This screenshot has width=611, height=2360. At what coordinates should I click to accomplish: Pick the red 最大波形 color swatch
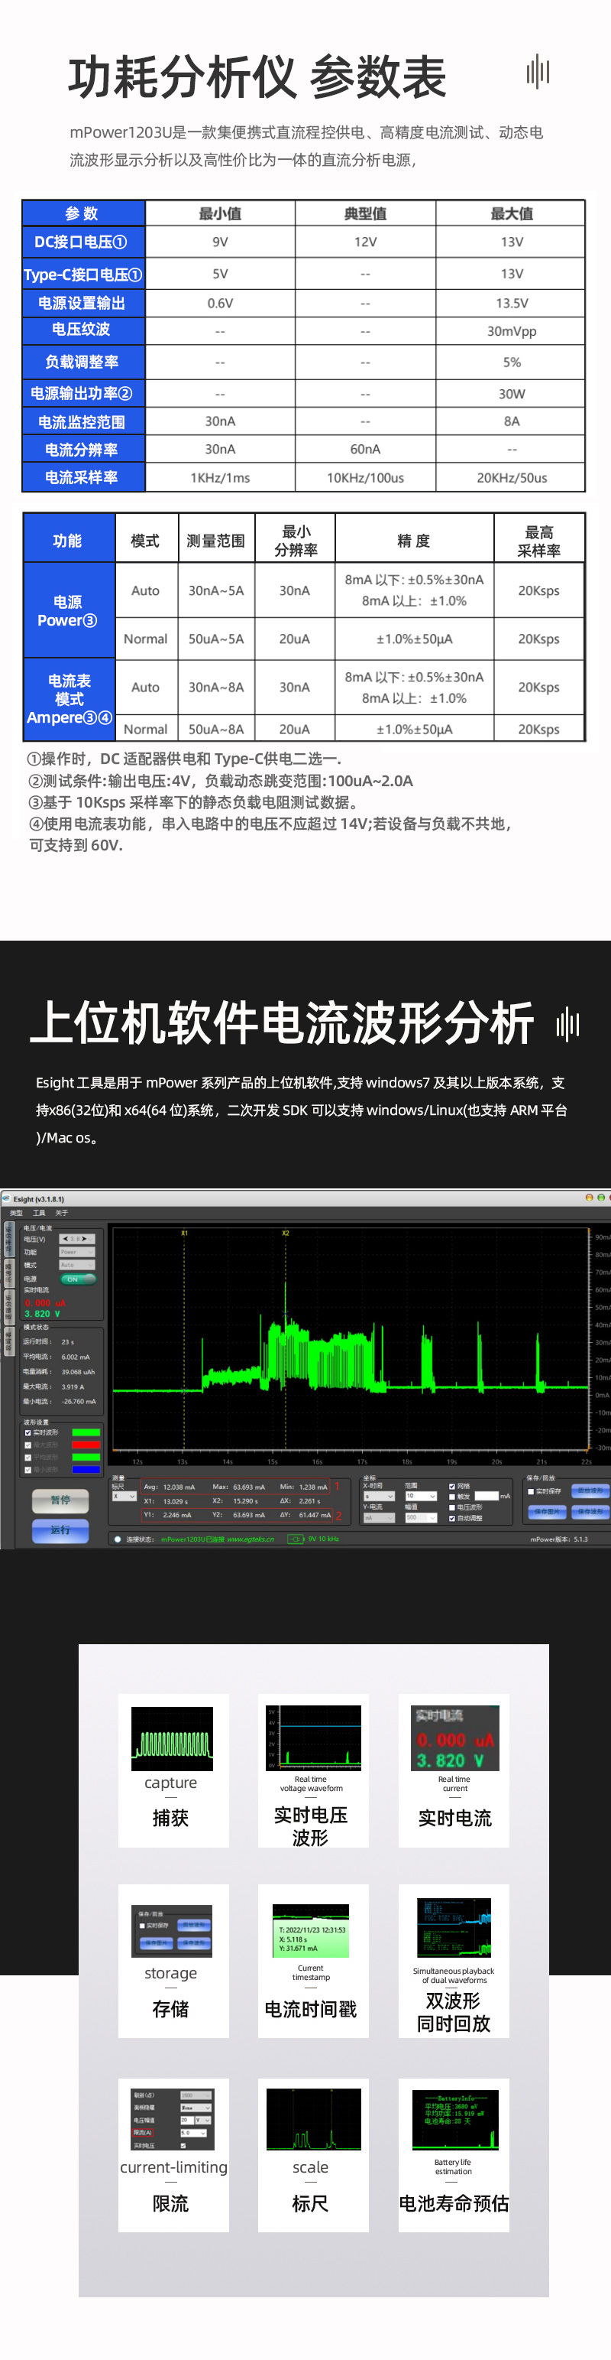[86, 1445]
